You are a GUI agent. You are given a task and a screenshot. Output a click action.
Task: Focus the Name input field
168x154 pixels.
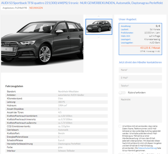tap(140, 70)
